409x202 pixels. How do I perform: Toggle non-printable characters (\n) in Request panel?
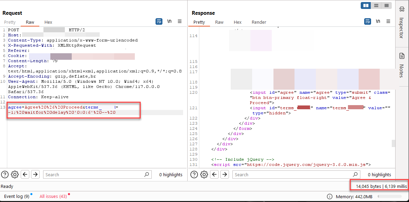169,22
